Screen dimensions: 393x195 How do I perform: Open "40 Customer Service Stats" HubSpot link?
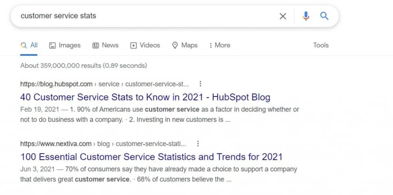pyautogui.click(x=145, y=97)
